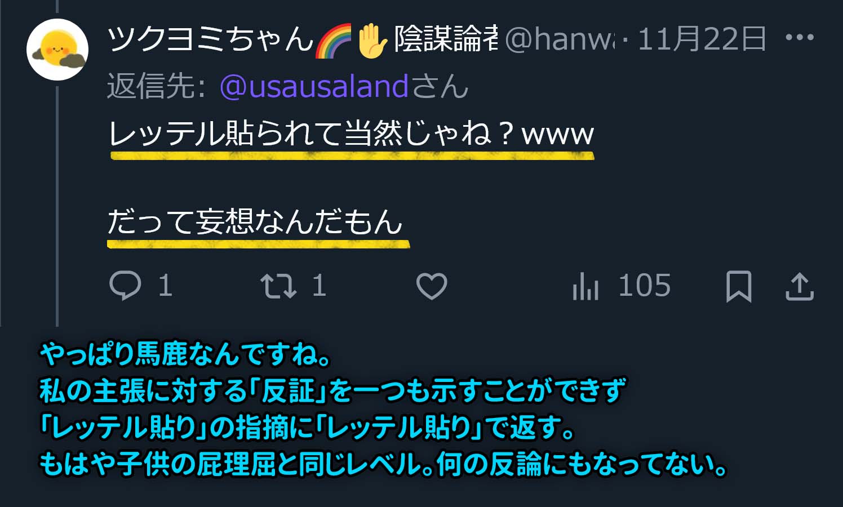
Task: Click the retweet count number 1
Action: 319,286
